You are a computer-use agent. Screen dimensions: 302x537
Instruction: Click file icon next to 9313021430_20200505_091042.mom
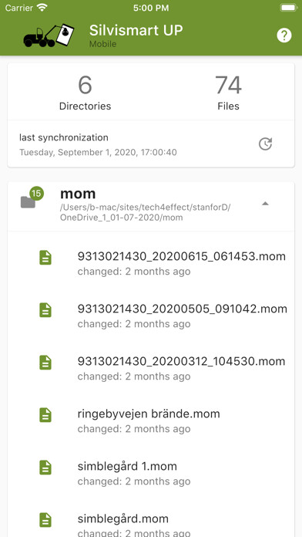point(45,310)
